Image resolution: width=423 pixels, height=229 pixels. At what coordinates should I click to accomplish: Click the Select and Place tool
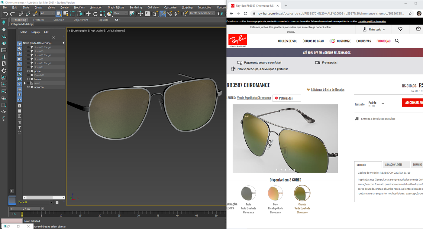[x=109, y=14]
